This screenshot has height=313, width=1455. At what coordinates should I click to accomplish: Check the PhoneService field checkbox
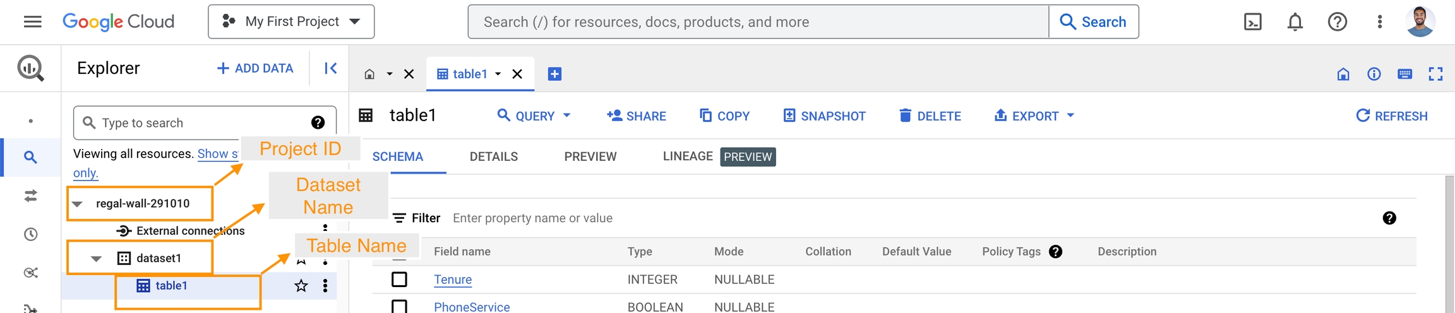click(399, 306)
